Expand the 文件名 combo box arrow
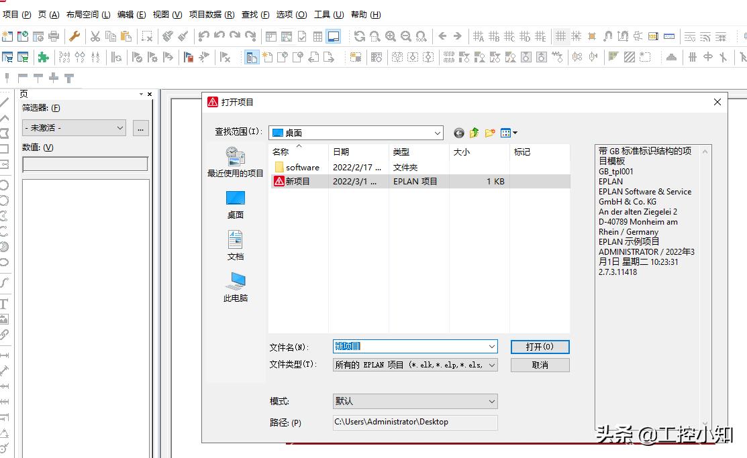The width and height of the screenshot is (747, 458). (492, 347)
